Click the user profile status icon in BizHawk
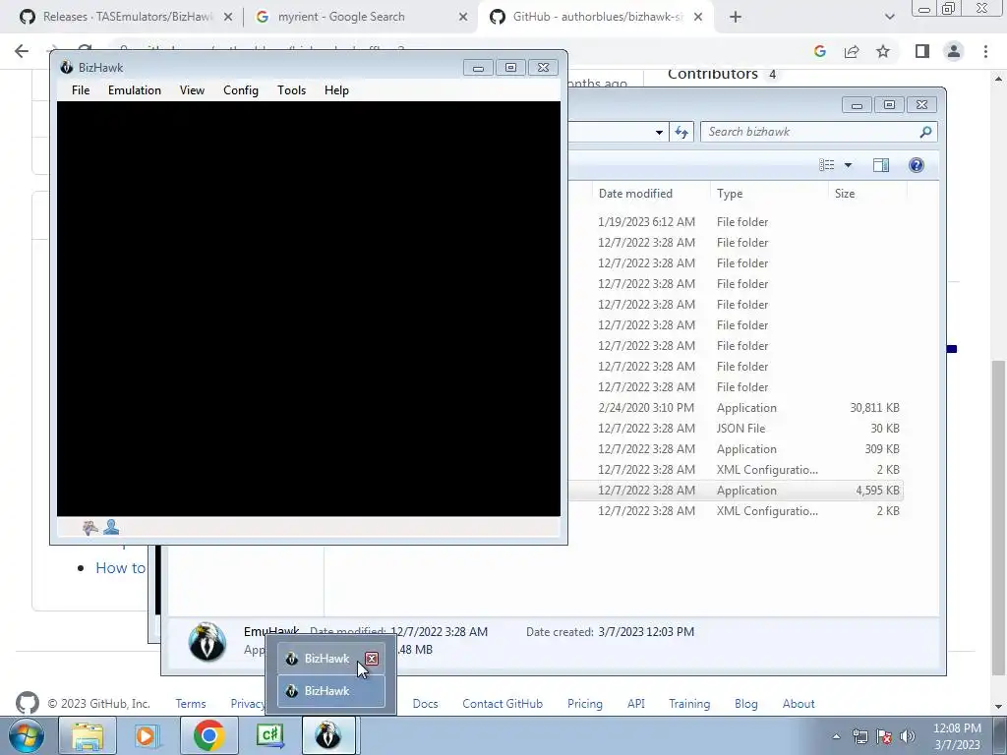 click(111, 527)
